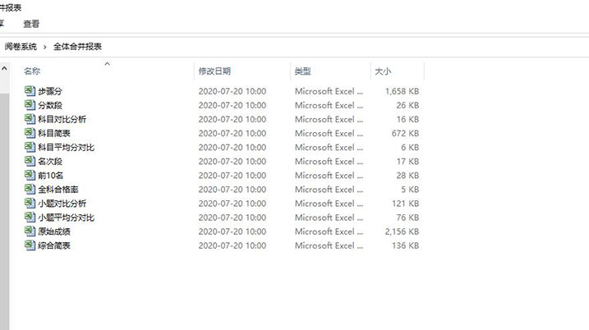Click the 科目简表 Excel icon

[x=30, y=133]
